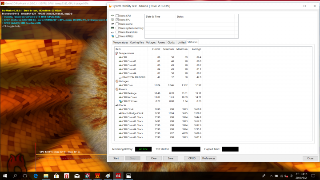This screenshot has height=180, width=320.
Task: Launch Microsoft Edge from taskbar
Action: click(36, 176)
